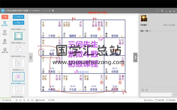Open the 答题卡 answer sheet tool
177x110 pixels.
coord(5,32)
